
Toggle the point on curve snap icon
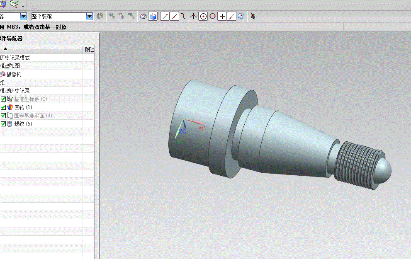232,16
